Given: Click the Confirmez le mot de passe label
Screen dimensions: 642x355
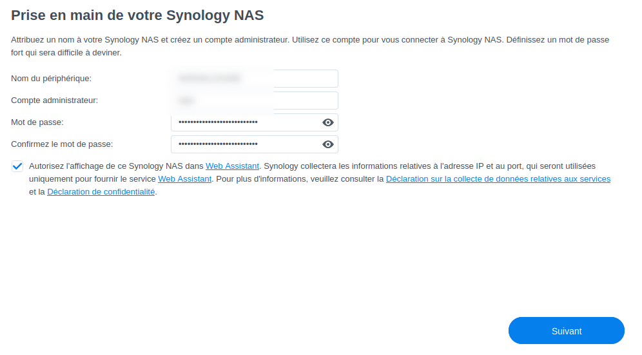Looking at the screenshot, I should [x=62, y=144].
